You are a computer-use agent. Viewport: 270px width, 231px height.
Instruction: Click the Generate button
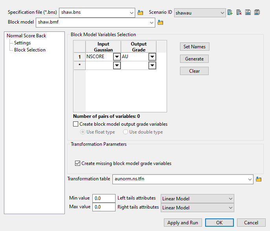194,59
